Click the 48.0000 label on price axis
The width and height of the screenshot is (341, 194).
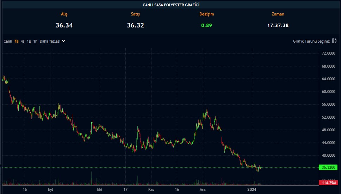[328, 130]
